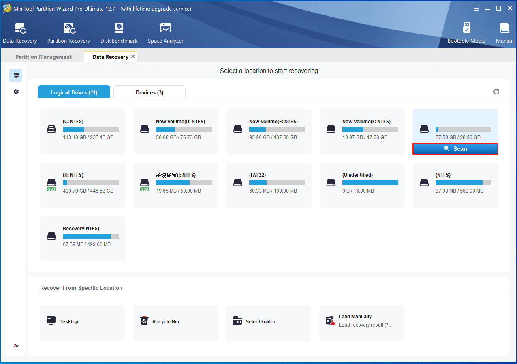Open the title bar hamburger menu
Viewport: 517px width, 364px height.
click(475, 8)
